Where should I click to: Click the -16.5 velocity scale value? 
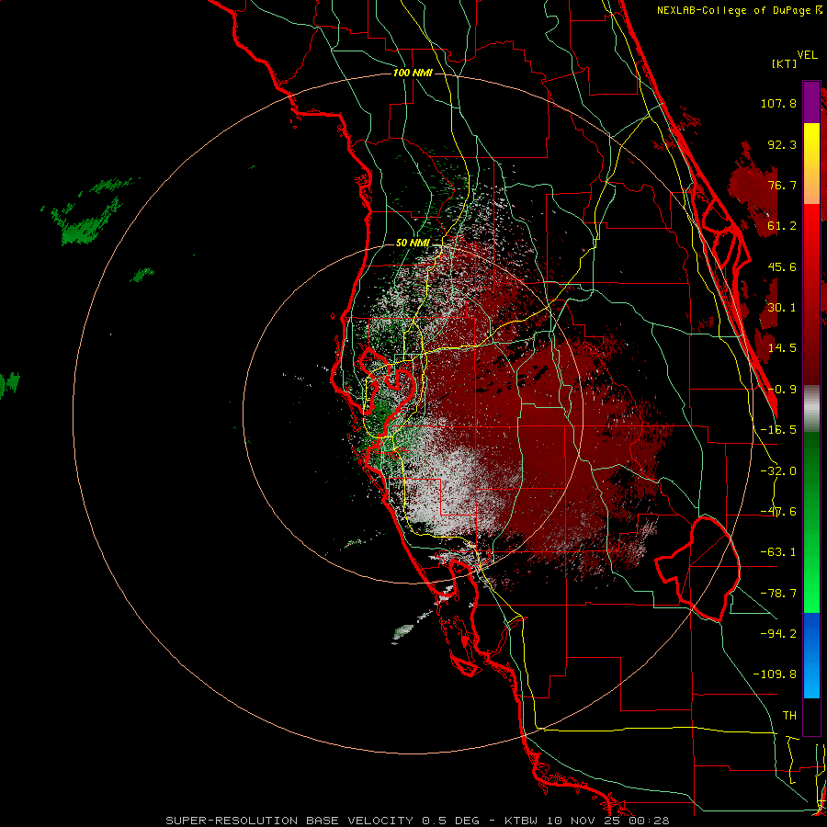[x=778, y=430]
